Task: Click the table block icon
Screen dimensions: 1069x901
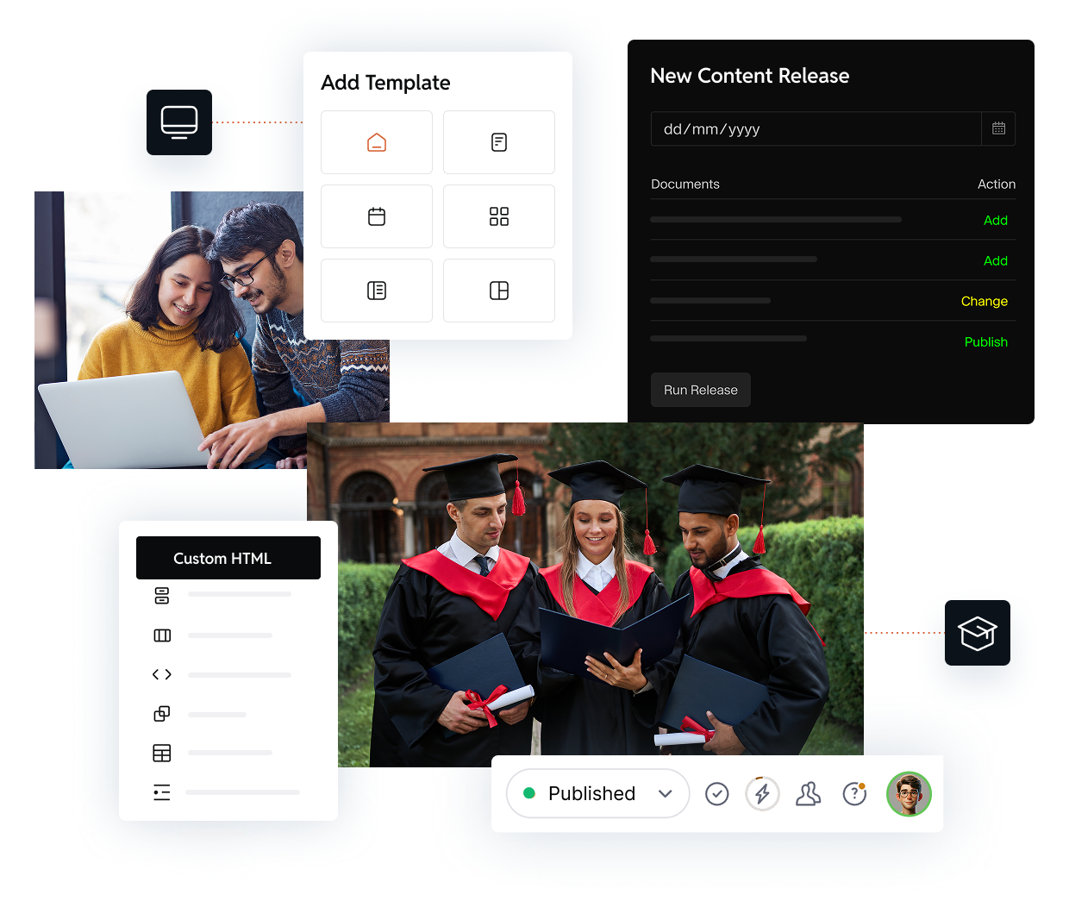Action: [162, 753]
